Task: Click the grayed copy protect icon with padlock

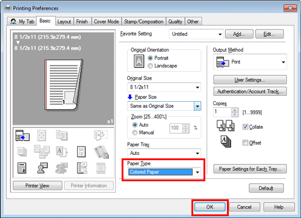Action: pyautogui.click(x=101, y=152)
